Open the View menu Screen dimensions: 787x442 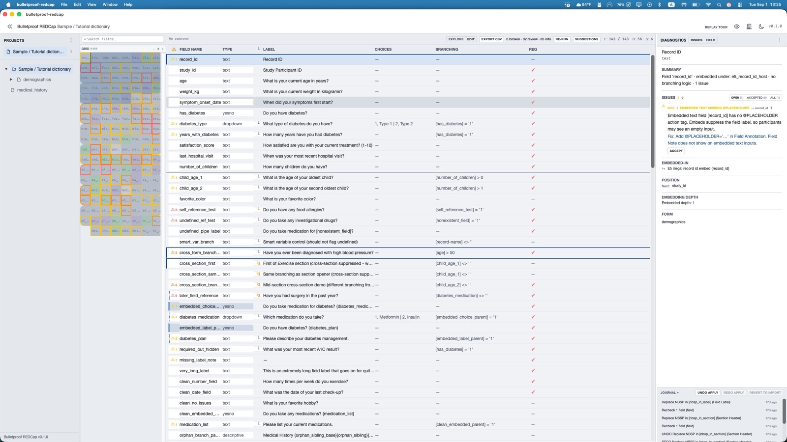coord(91,4)
